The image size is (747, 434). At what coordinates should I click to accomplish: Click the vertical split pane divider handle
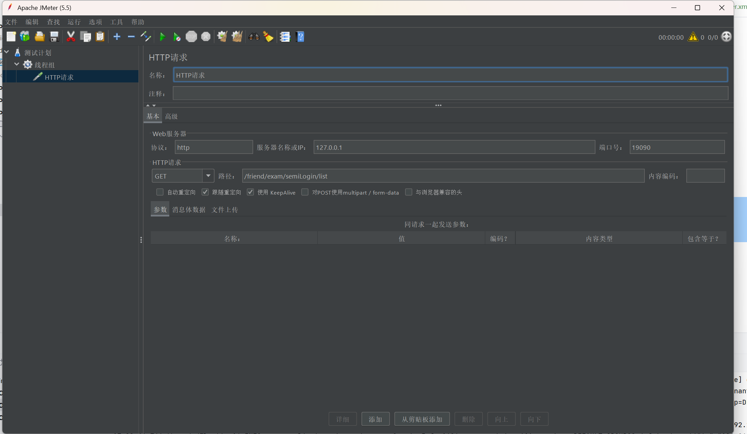click(141, 240)
